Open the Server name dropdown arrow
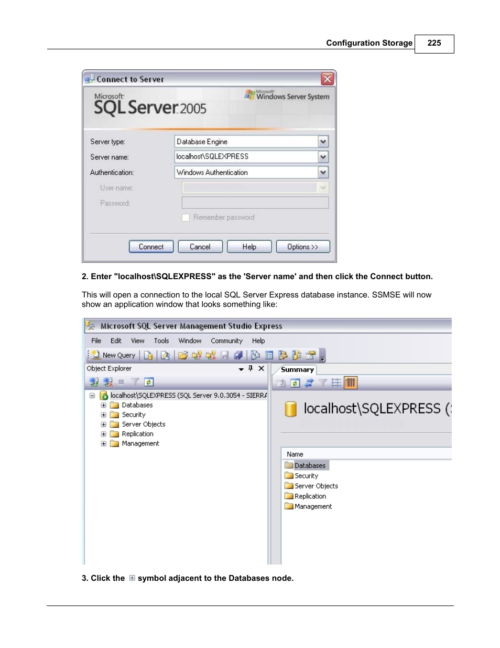This screenshot has height=648, width=500. tap(323, 157)
